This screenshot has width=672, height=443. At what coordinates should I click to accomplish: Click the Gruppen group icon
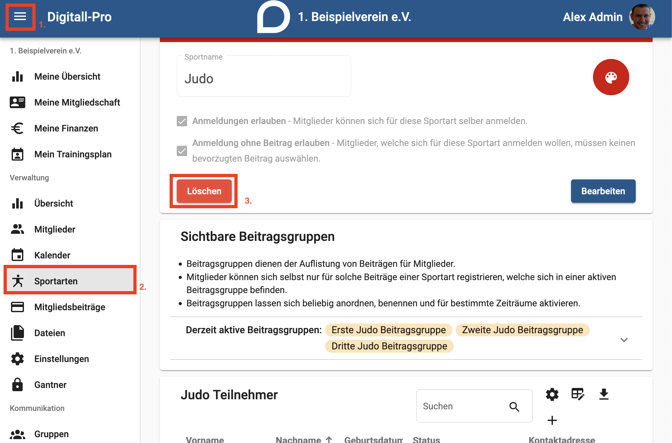click(17, 434)
